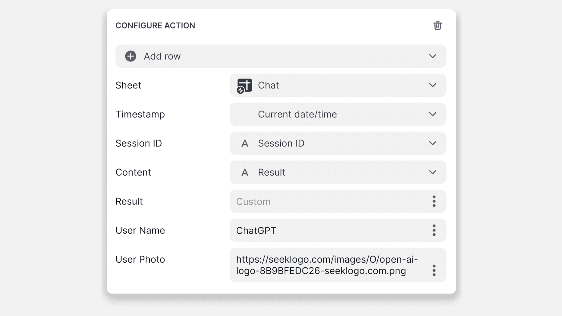Open the User Name three-dot menu
The height and width of the screenshot is (316, 562).
tap(434, 230)
